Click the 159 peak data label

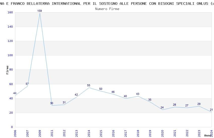pyautogui.click(x=40, y=11)
